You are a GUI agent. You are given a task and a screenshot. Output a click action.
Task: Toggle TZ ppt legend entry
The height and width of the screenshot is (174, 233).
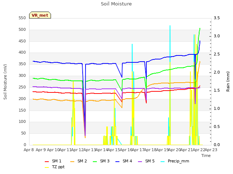click(x=55, y=167)
